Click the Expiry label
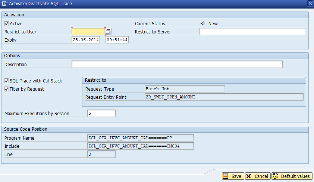The image size is (314, 182). point(10,40)
